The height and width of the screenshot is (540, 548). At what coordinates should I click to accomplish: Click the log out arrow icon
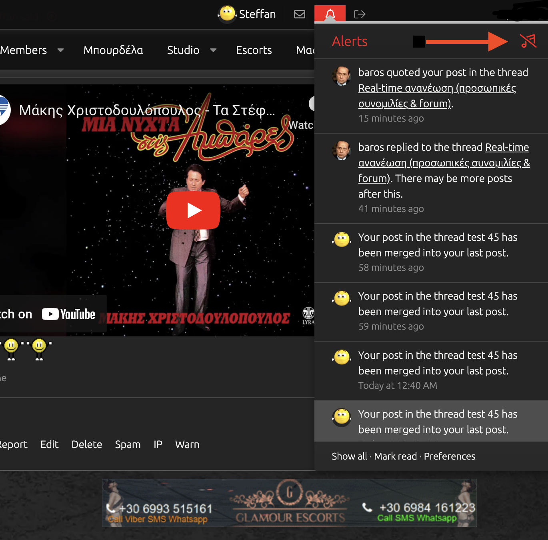[x=360, y=14]
